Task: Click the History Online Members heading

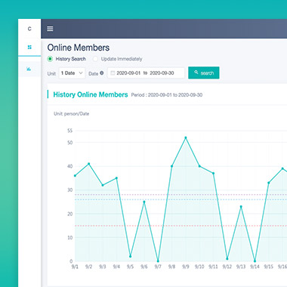Action: pyautogui.click(x=91, y=94)
